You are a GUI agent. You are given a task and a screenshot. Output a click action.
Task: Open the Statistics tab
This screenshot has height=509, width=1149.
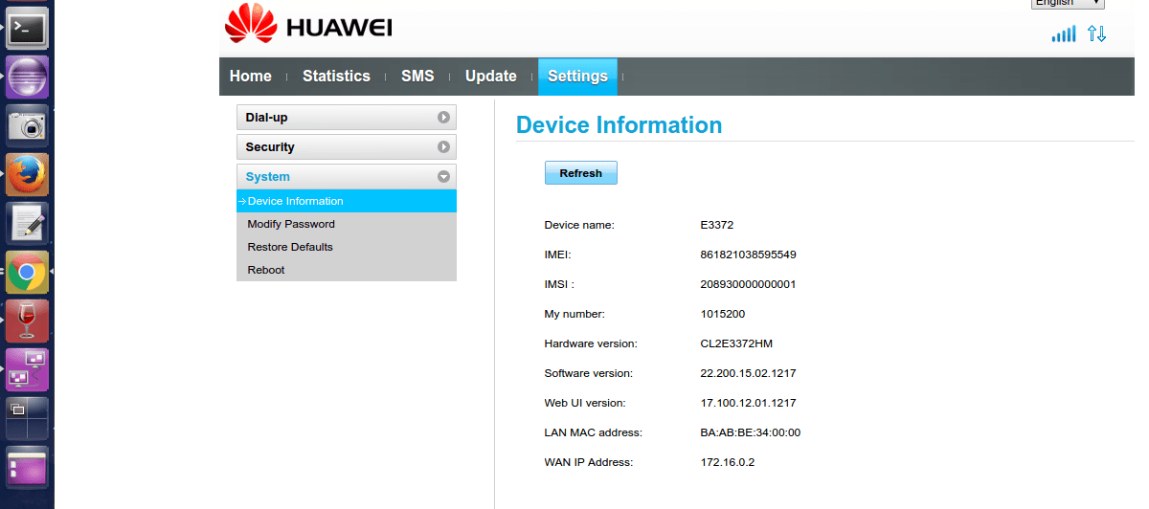pos(336,77)
